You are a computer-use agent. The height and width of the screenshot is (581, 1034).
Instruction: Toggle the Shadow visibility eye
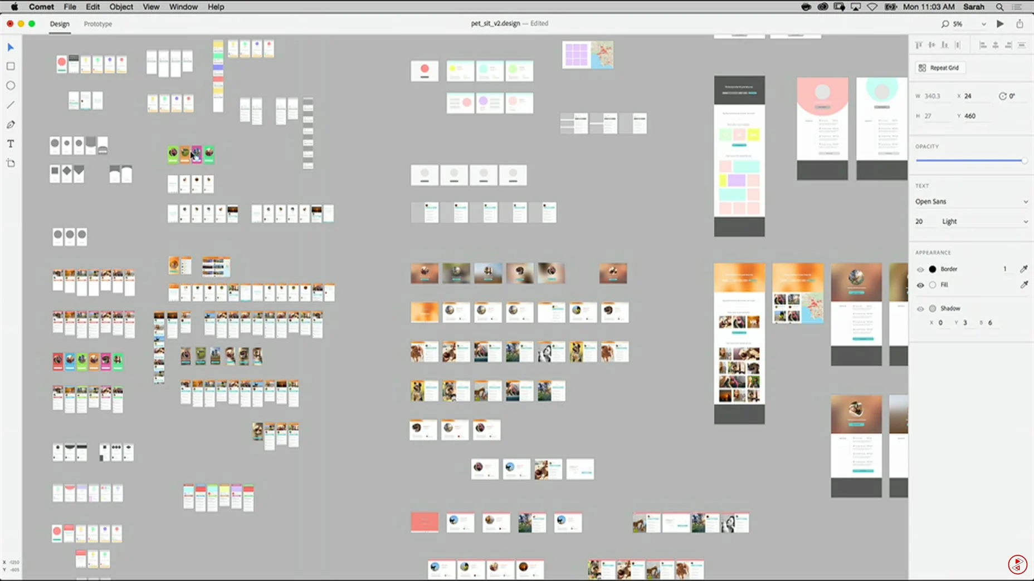click(920, 309)
